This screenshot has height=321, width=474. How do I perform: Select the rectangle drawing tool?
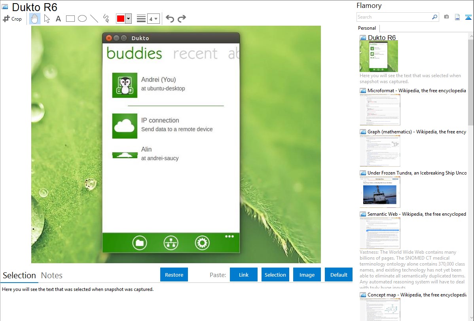[x=70, y=19]
